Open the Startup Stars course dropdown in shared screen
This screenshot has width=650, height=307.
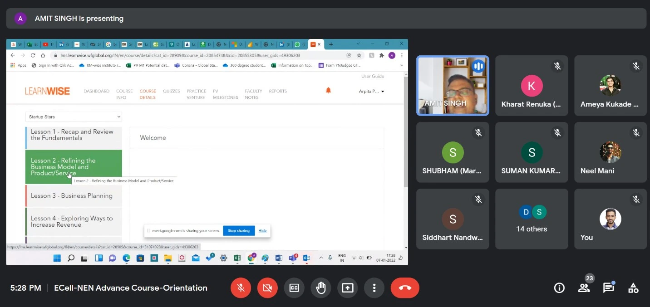(74, 117)
